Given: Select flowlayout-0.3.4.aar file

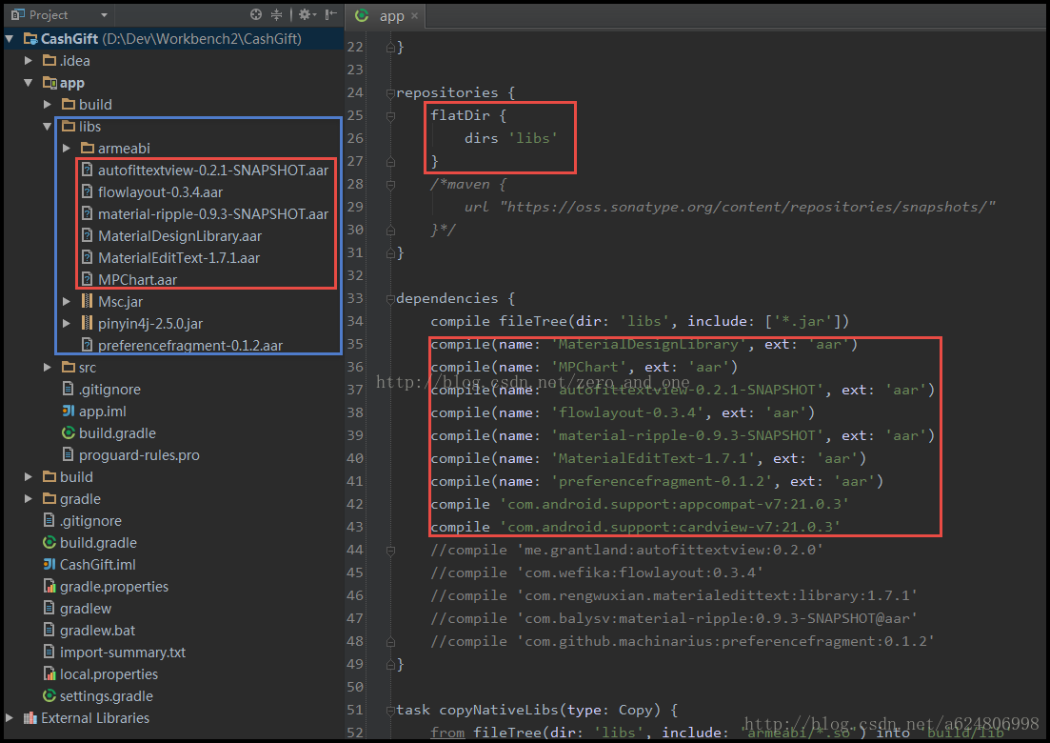Looking at the screenshot, I should coord(160,192).
